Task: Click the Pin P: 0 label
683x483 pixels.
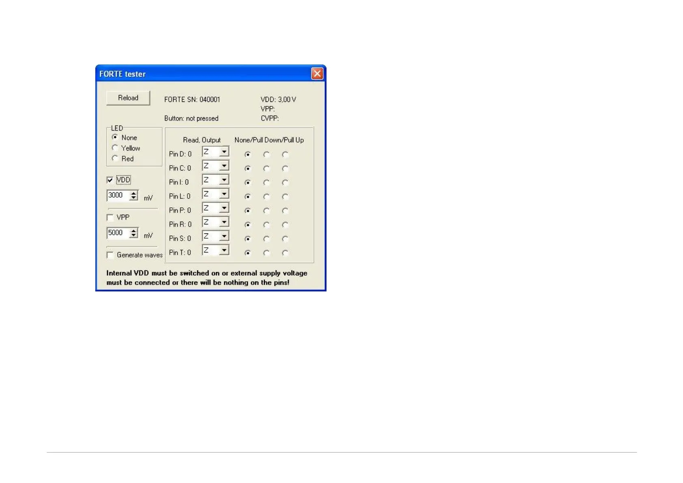Action: coord(180,210)
